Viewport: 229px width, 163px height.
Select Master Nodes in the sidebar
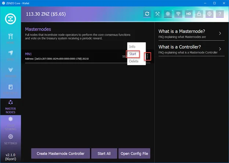point(11,107)
